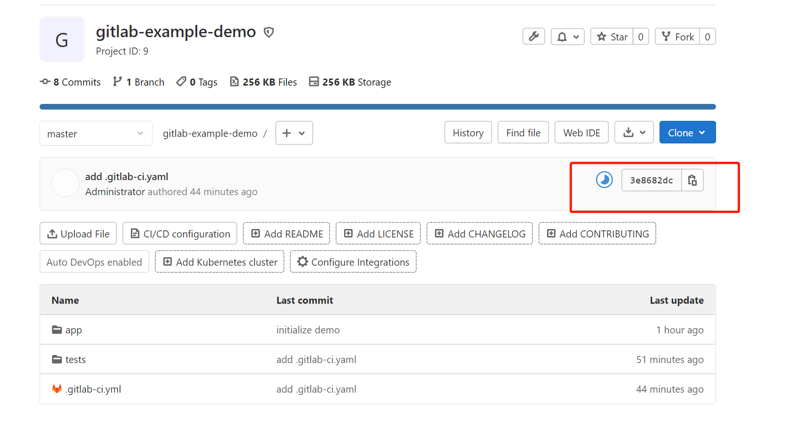Click the Find file button
Screen dimensions: 805x442
pyautogui.click(x=523, y=133)
